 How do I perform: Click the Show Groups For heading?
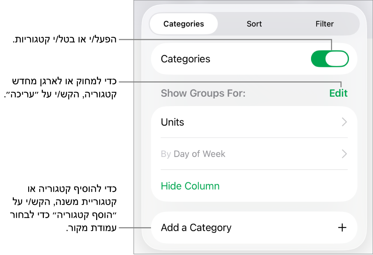pyautogui.click(x=203, y=93)
